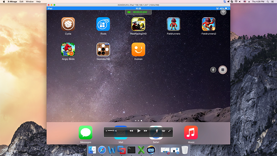
Task: Click the iPad AirPlay status icon
Action: click(217, 8)
